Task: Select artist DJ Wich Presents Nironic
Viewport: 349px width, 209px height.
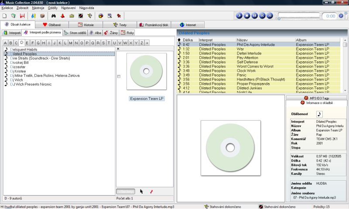Action: point(31,84)
